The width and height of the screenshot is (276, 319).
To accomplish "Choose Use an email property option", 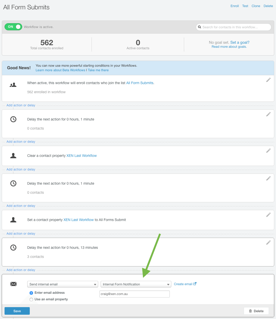I will coord(31,299).
